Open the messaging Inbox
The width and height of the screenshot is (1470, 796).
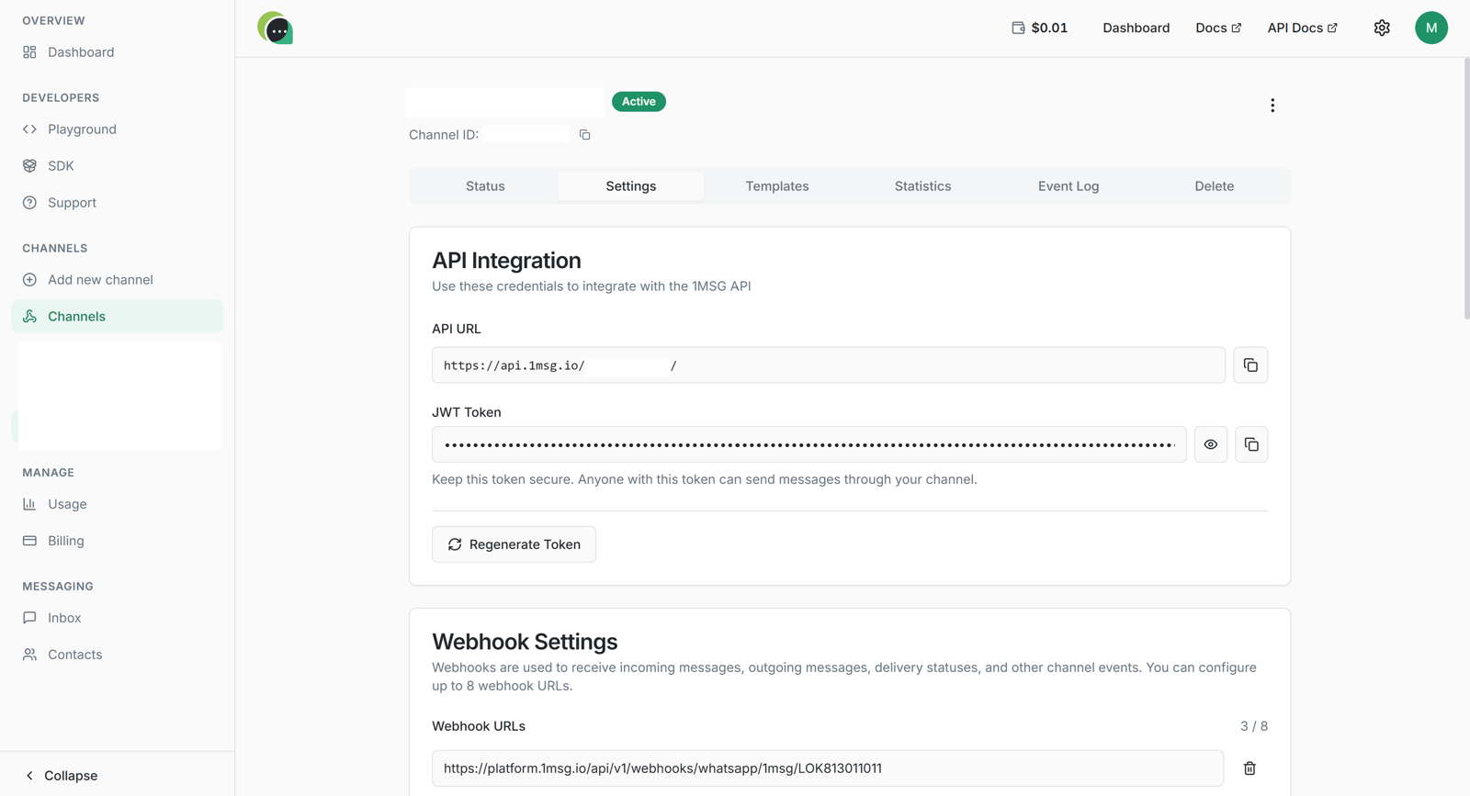117,618
